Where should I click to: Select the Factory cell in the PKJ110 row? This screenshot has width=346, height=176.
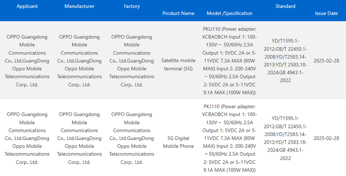coord(131,138)
